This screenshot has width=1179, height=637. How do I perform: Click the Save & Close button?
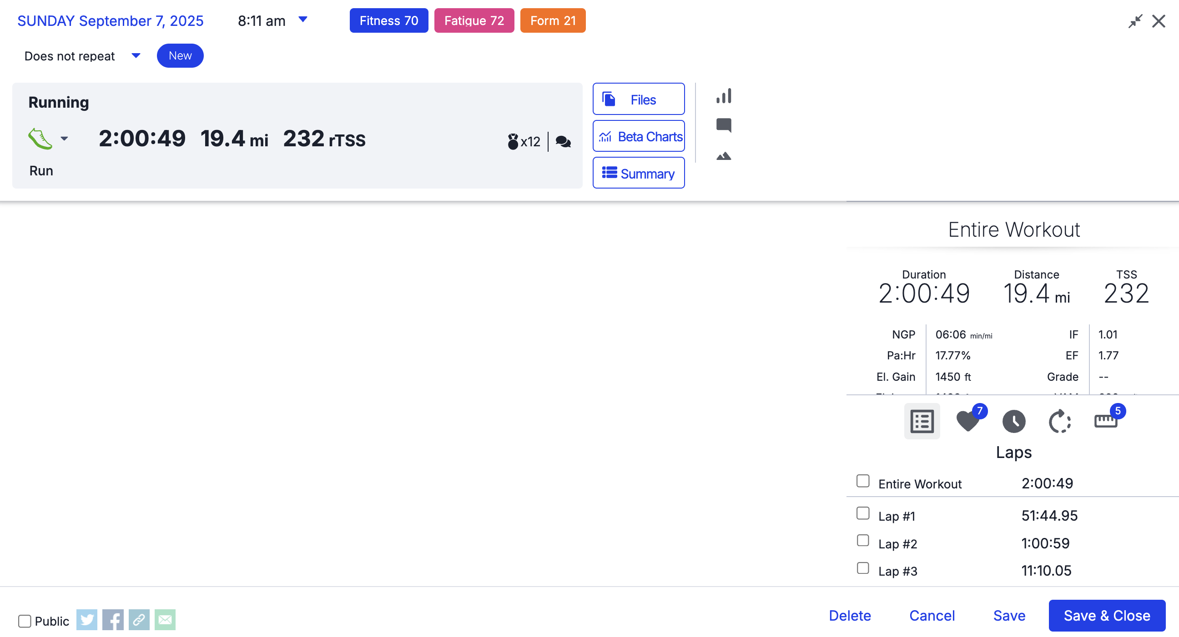pos(1107,616)
